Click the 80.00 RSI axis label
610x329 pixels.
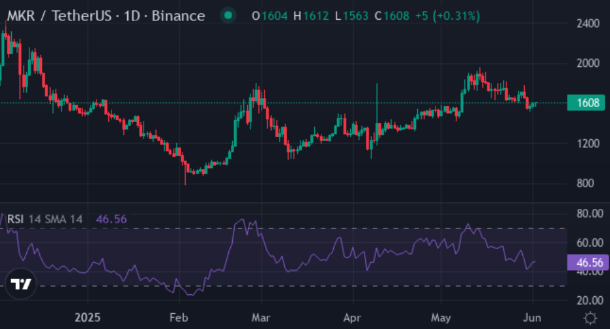coord(590,213)
